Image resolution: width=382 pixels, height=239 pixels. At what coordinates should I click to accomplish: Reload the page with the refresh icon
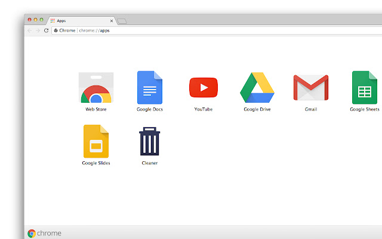click(46, 30)
